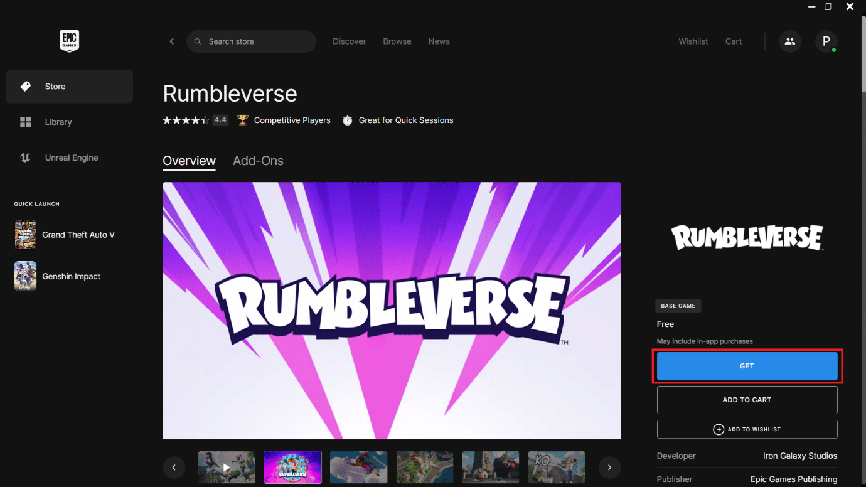Click the Free price text
Screen dimensions: 866x487
[x=665, y=324]
